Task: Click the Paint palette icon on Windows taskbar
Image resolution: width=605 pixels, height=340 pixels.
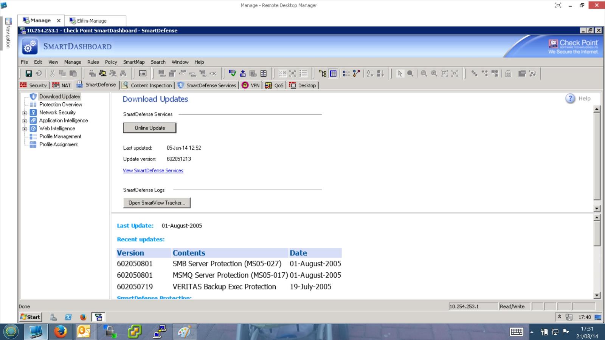Action: coord(184,332)
